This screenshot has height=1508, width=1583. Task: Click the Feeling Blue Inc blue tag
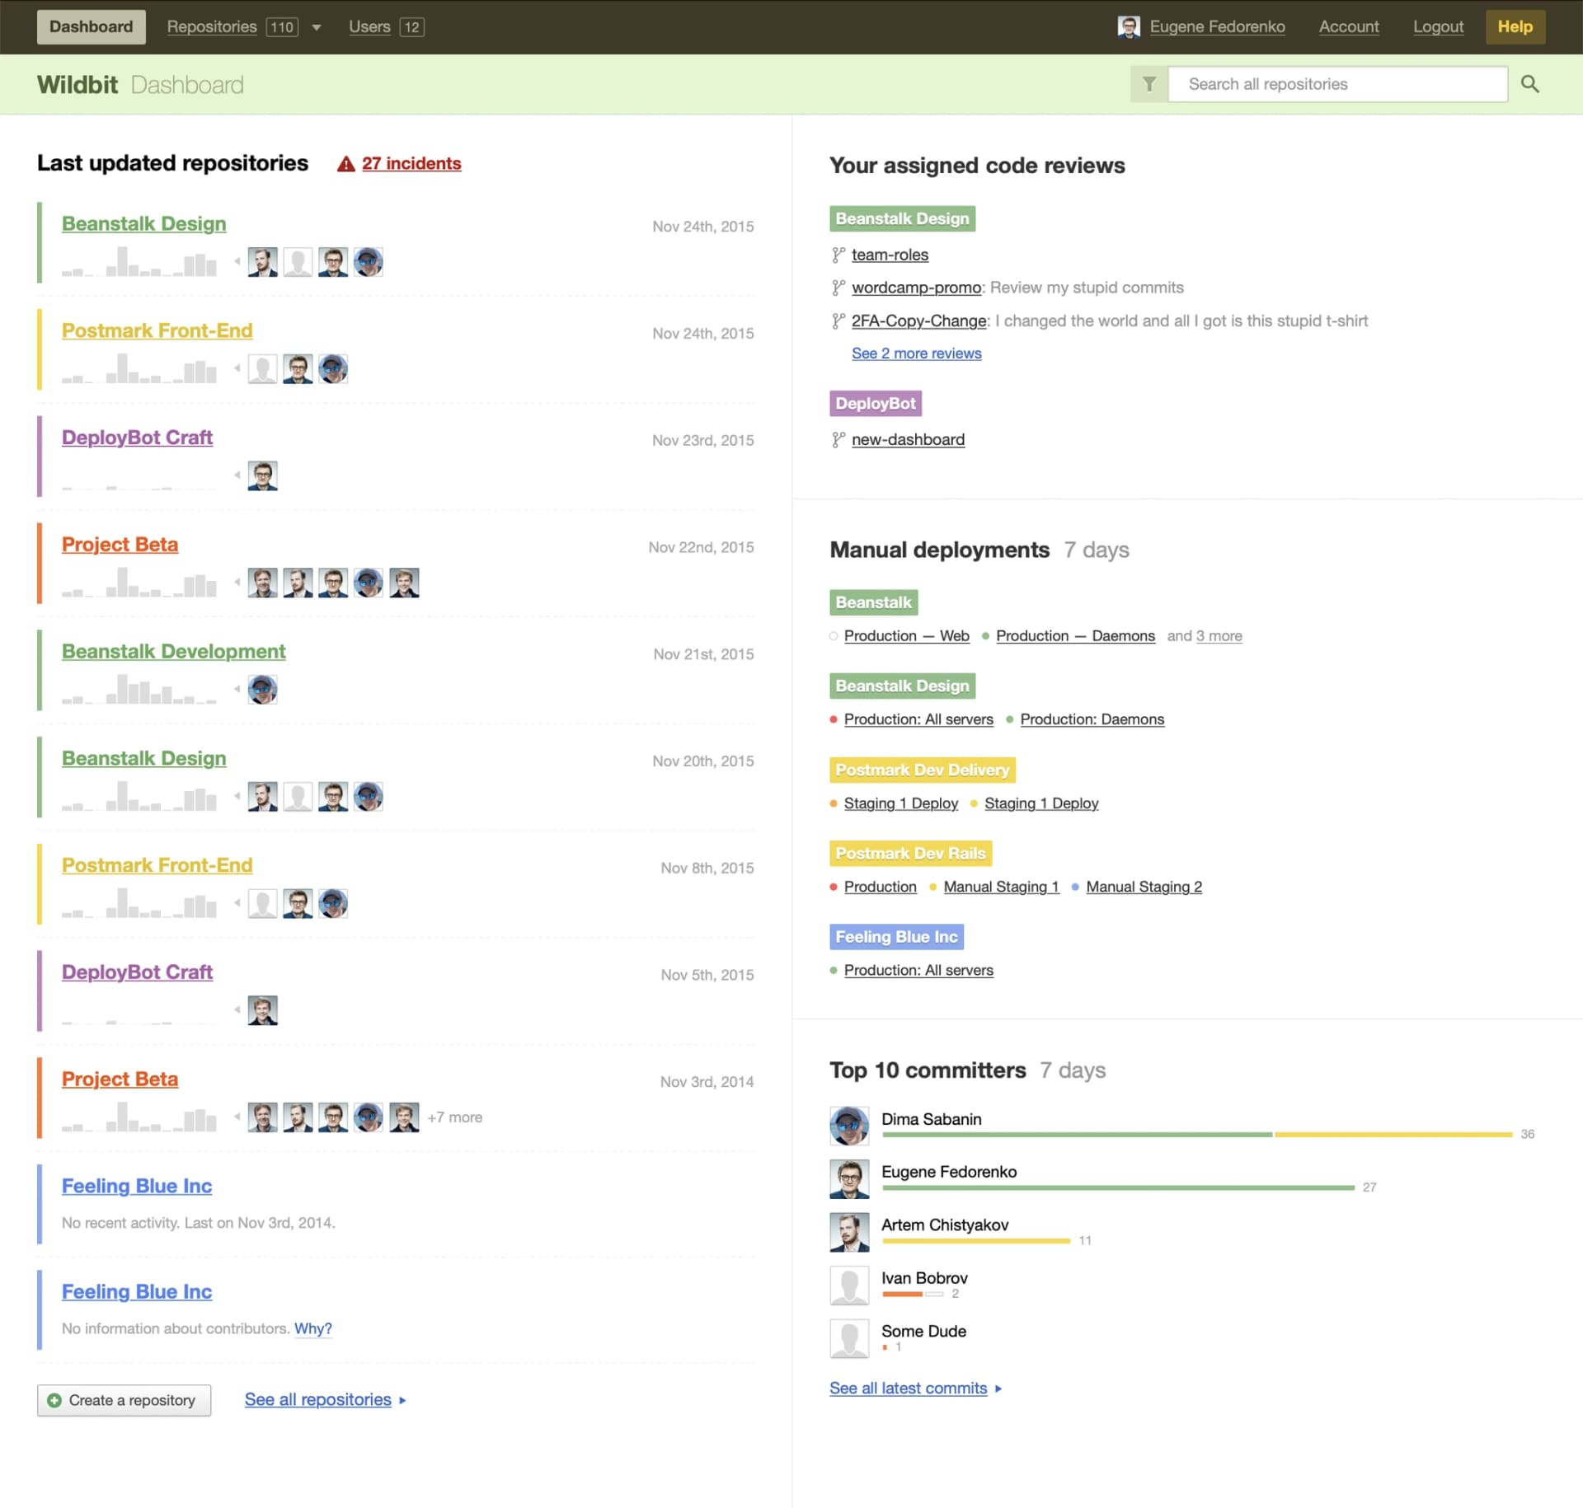click(x=897, y=937)
